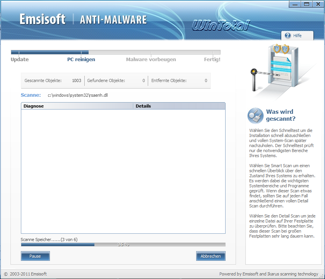Maximize the Anti-Malware window
Image resolution: width=325 pixels, height=279 pixels.
tap(306, 4)
